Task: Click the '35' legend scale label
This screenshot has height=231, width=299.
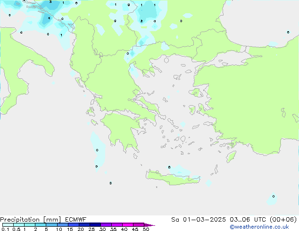Action: [x=113, y=229]
